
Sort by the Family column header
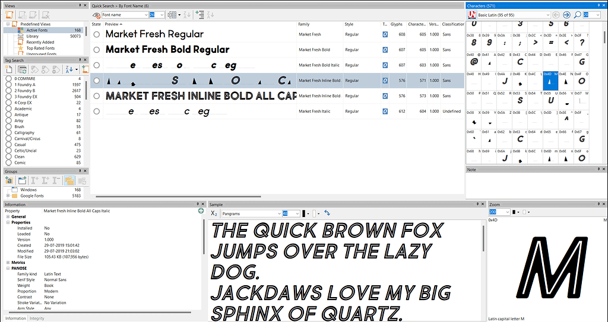(x=304, y=24)
